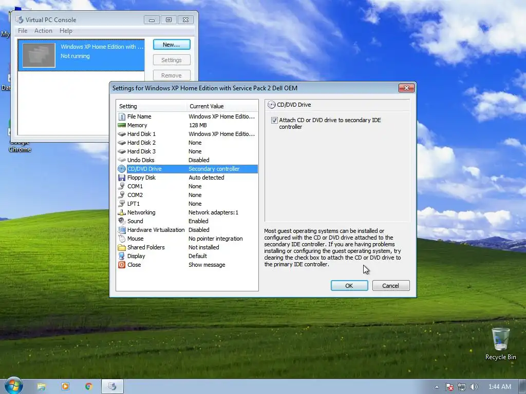Click the Hard Disk 3 icon
The image size is (526, 394).
[x=122, y=151]
